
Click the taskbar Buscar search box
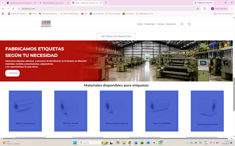pos(93,143)
